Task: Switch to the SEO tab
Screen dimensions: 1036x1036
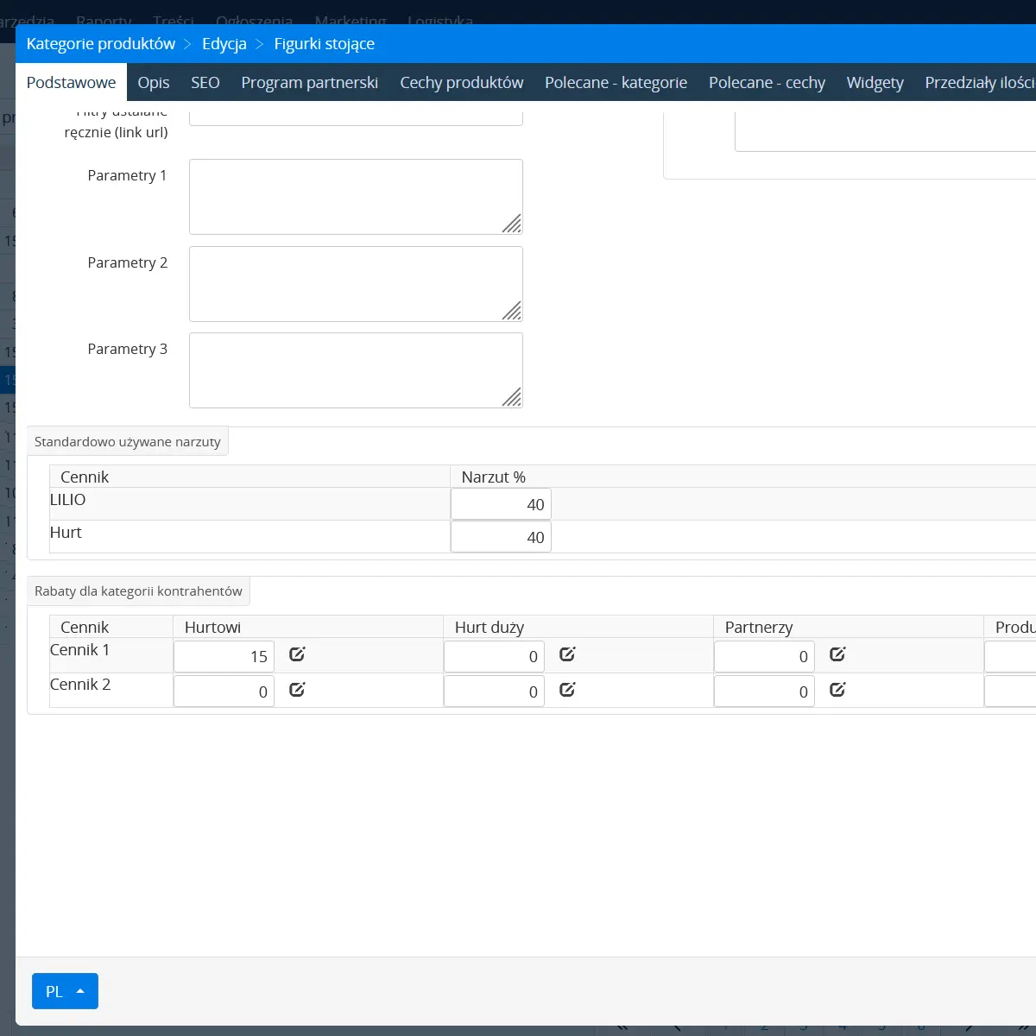Action: click(x=205, y=83)
